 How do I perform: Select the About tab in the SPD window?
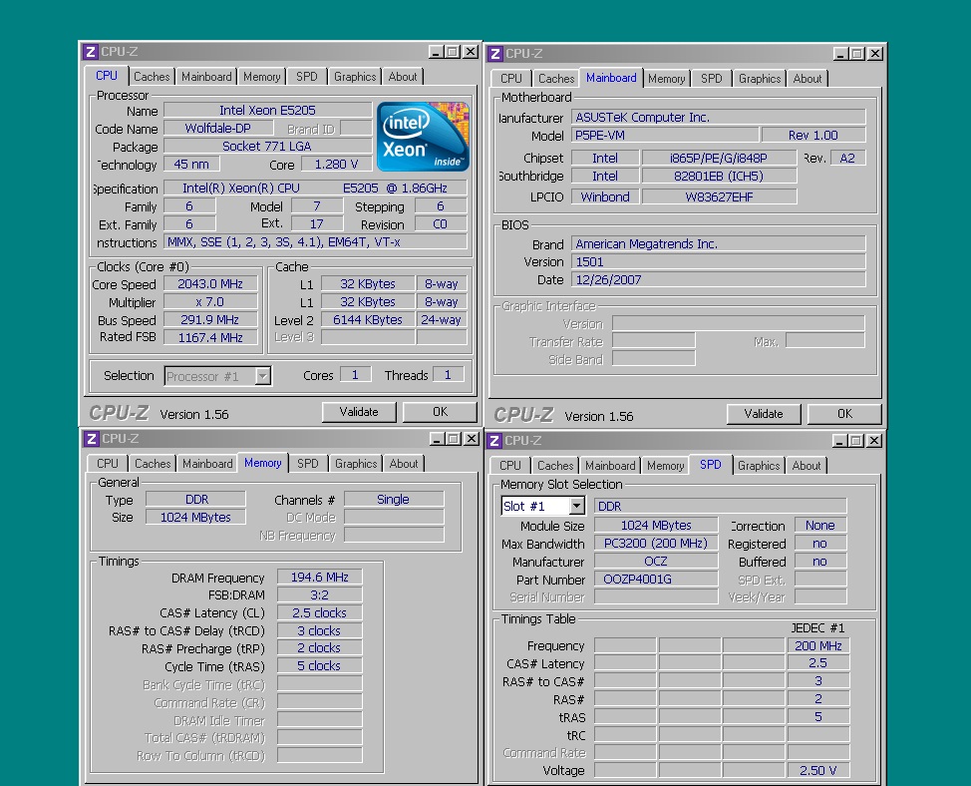pos(807,466)
